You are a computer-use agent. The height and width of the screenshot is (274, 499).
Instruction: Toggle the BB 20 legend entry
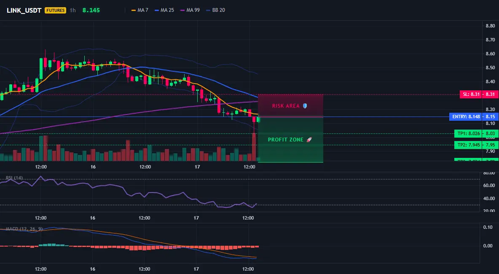(215, 10)
